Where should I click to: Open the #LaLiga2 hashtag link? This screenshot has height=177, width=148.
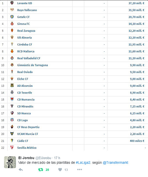[x=83, y=163]
